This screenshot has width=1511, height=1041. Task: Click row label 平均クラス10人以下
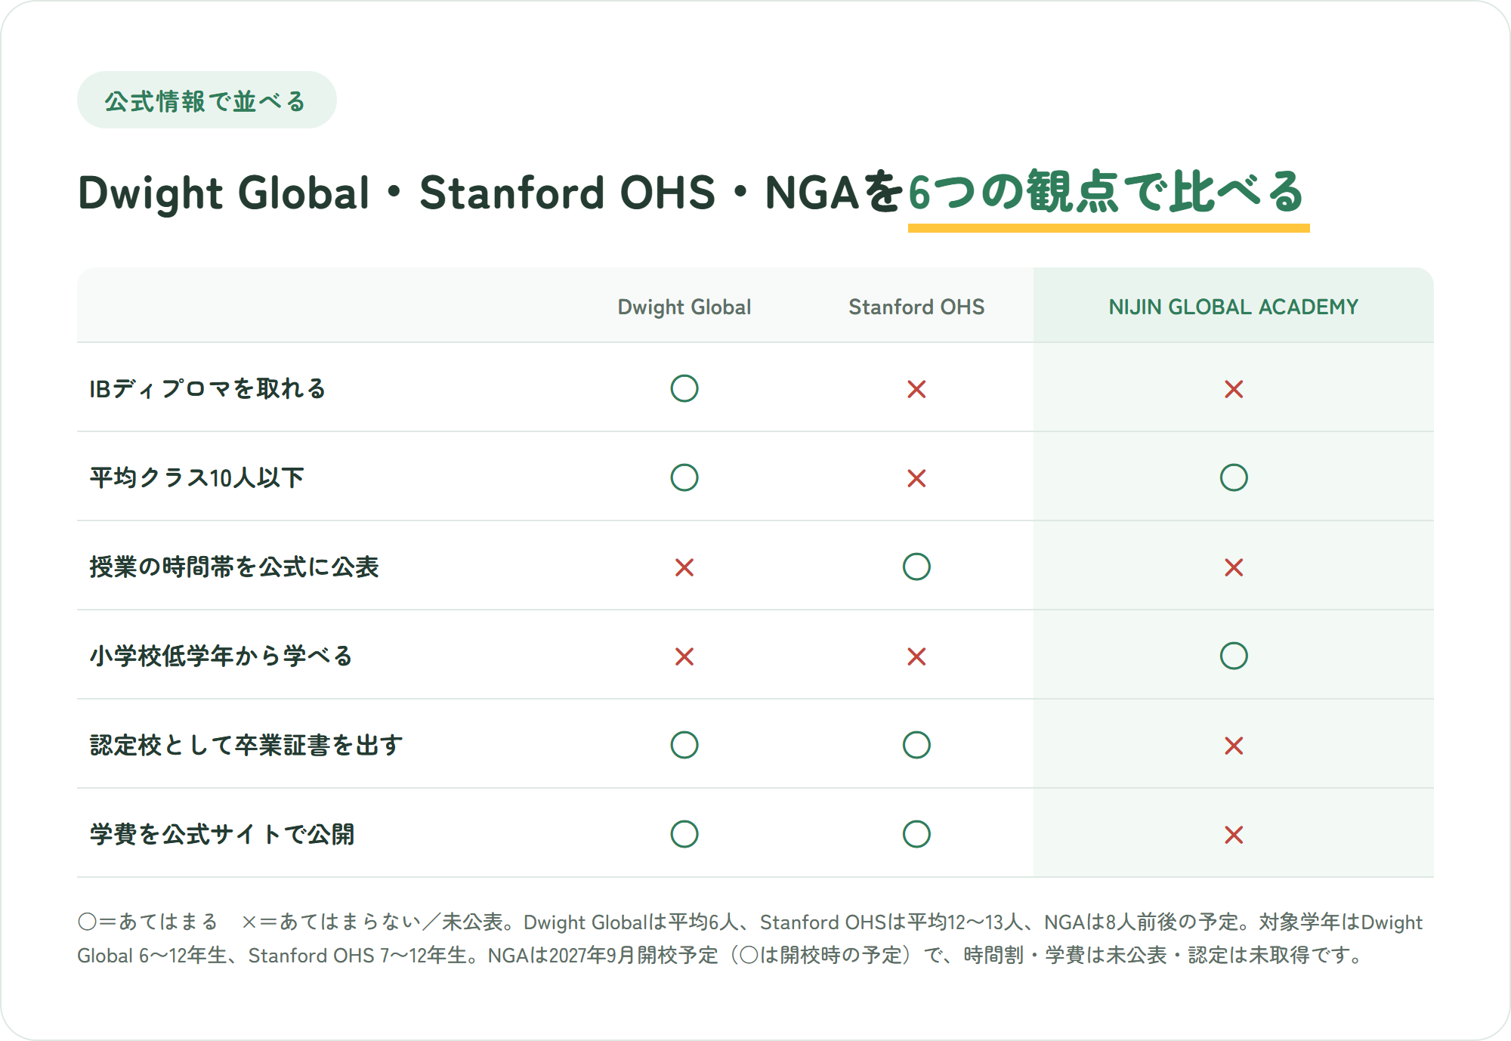196,477
